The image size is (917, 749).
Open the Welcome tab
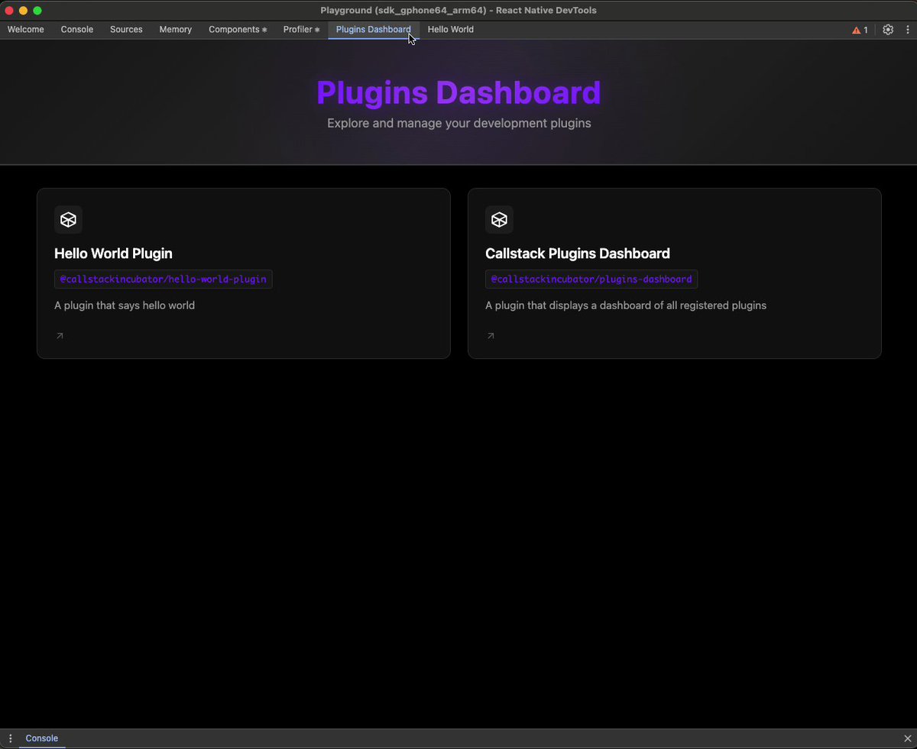pos(26,30)
